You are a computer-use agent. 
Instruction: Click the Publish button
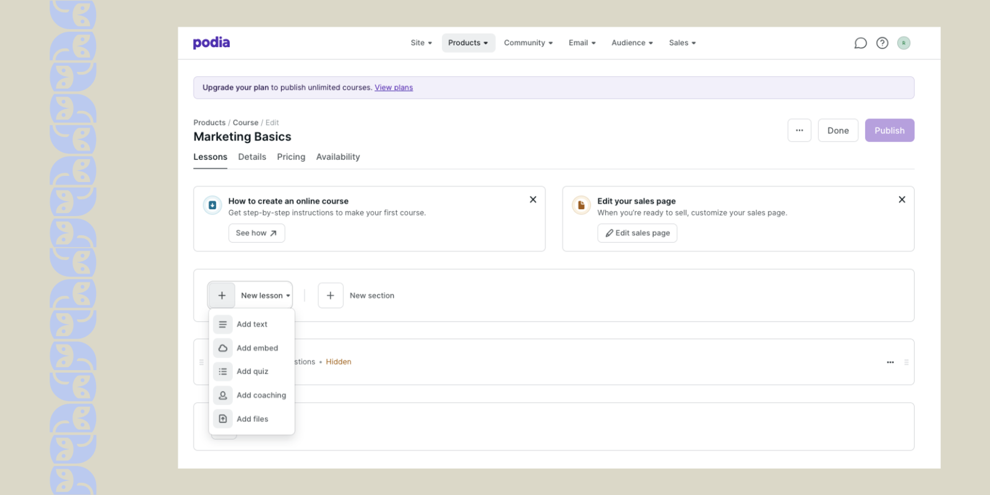[889, 131]
